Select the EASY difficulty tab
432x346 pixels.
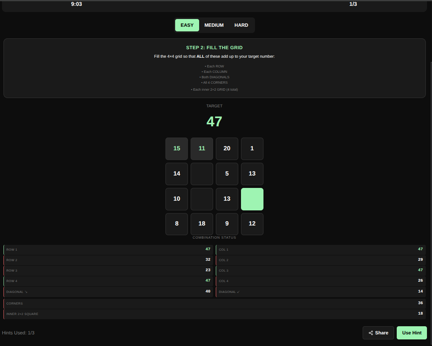click(x=187, y=25)
